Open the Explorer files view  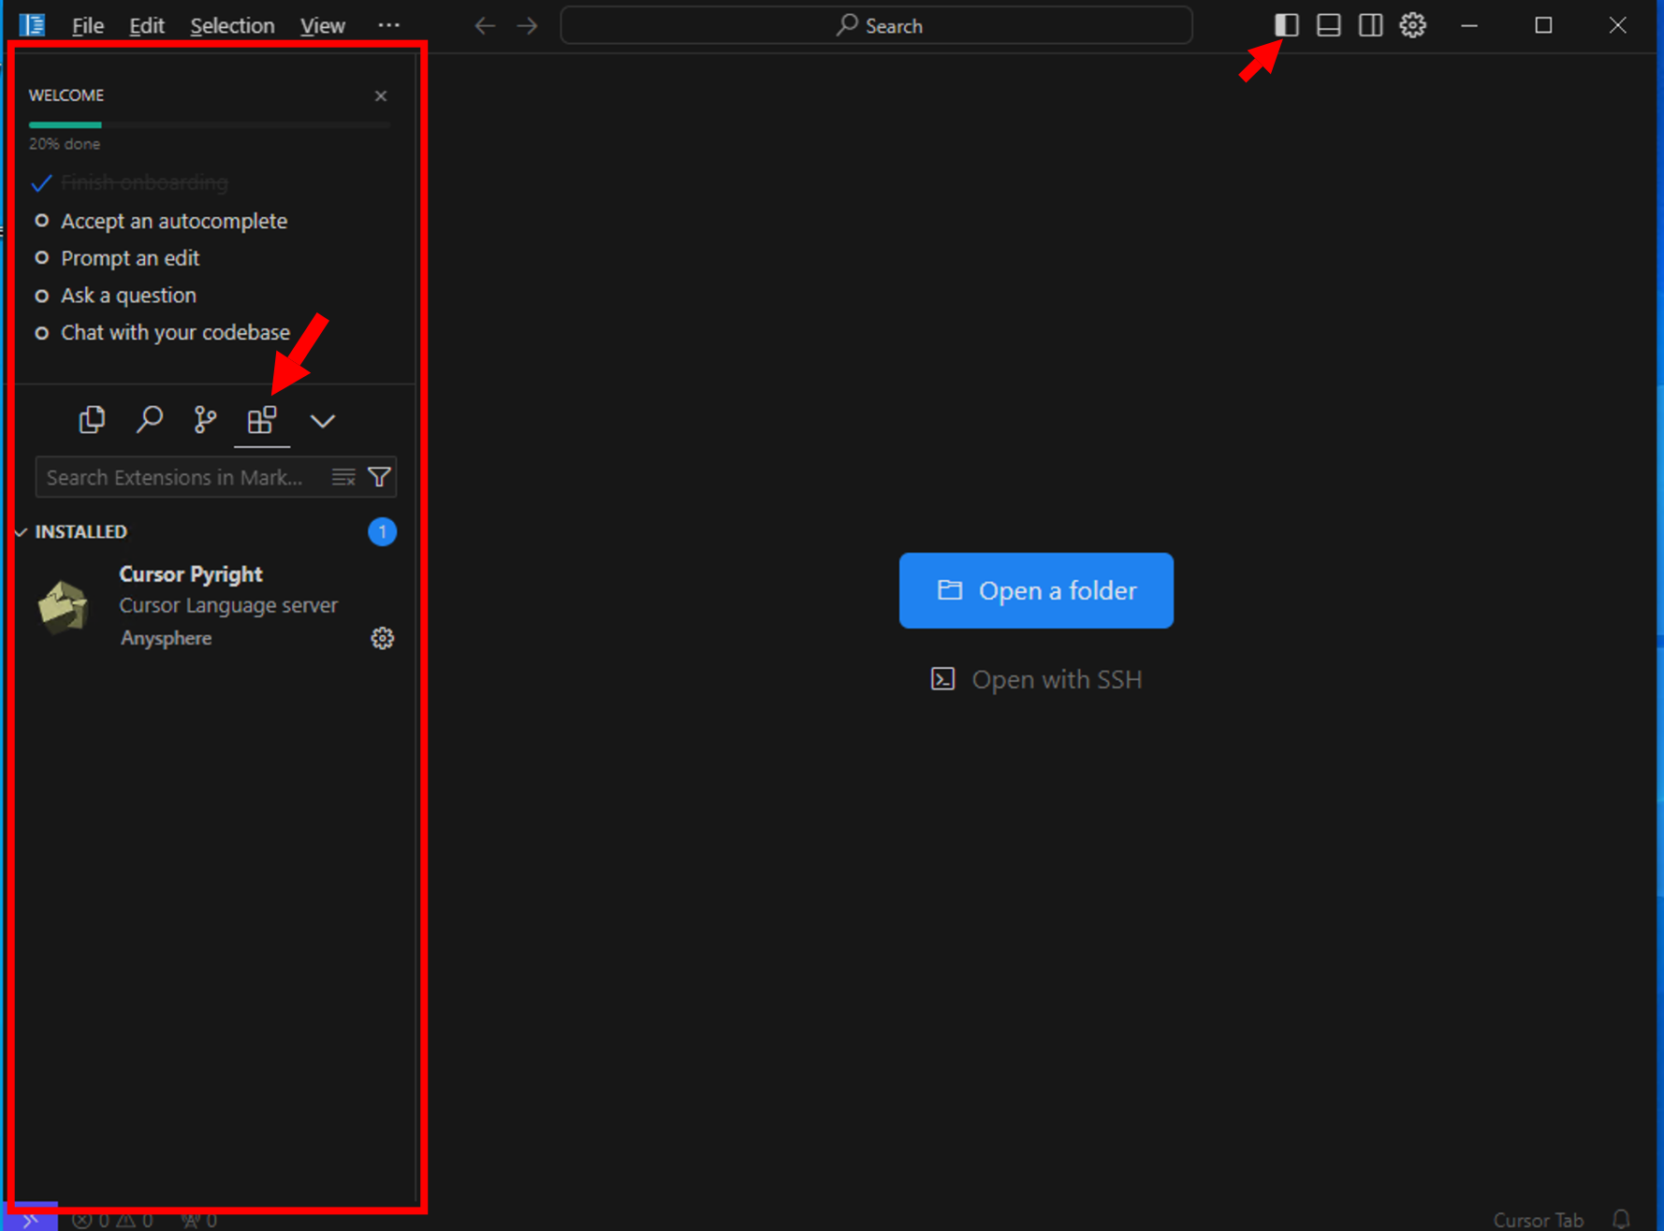(x=92, y=420)
